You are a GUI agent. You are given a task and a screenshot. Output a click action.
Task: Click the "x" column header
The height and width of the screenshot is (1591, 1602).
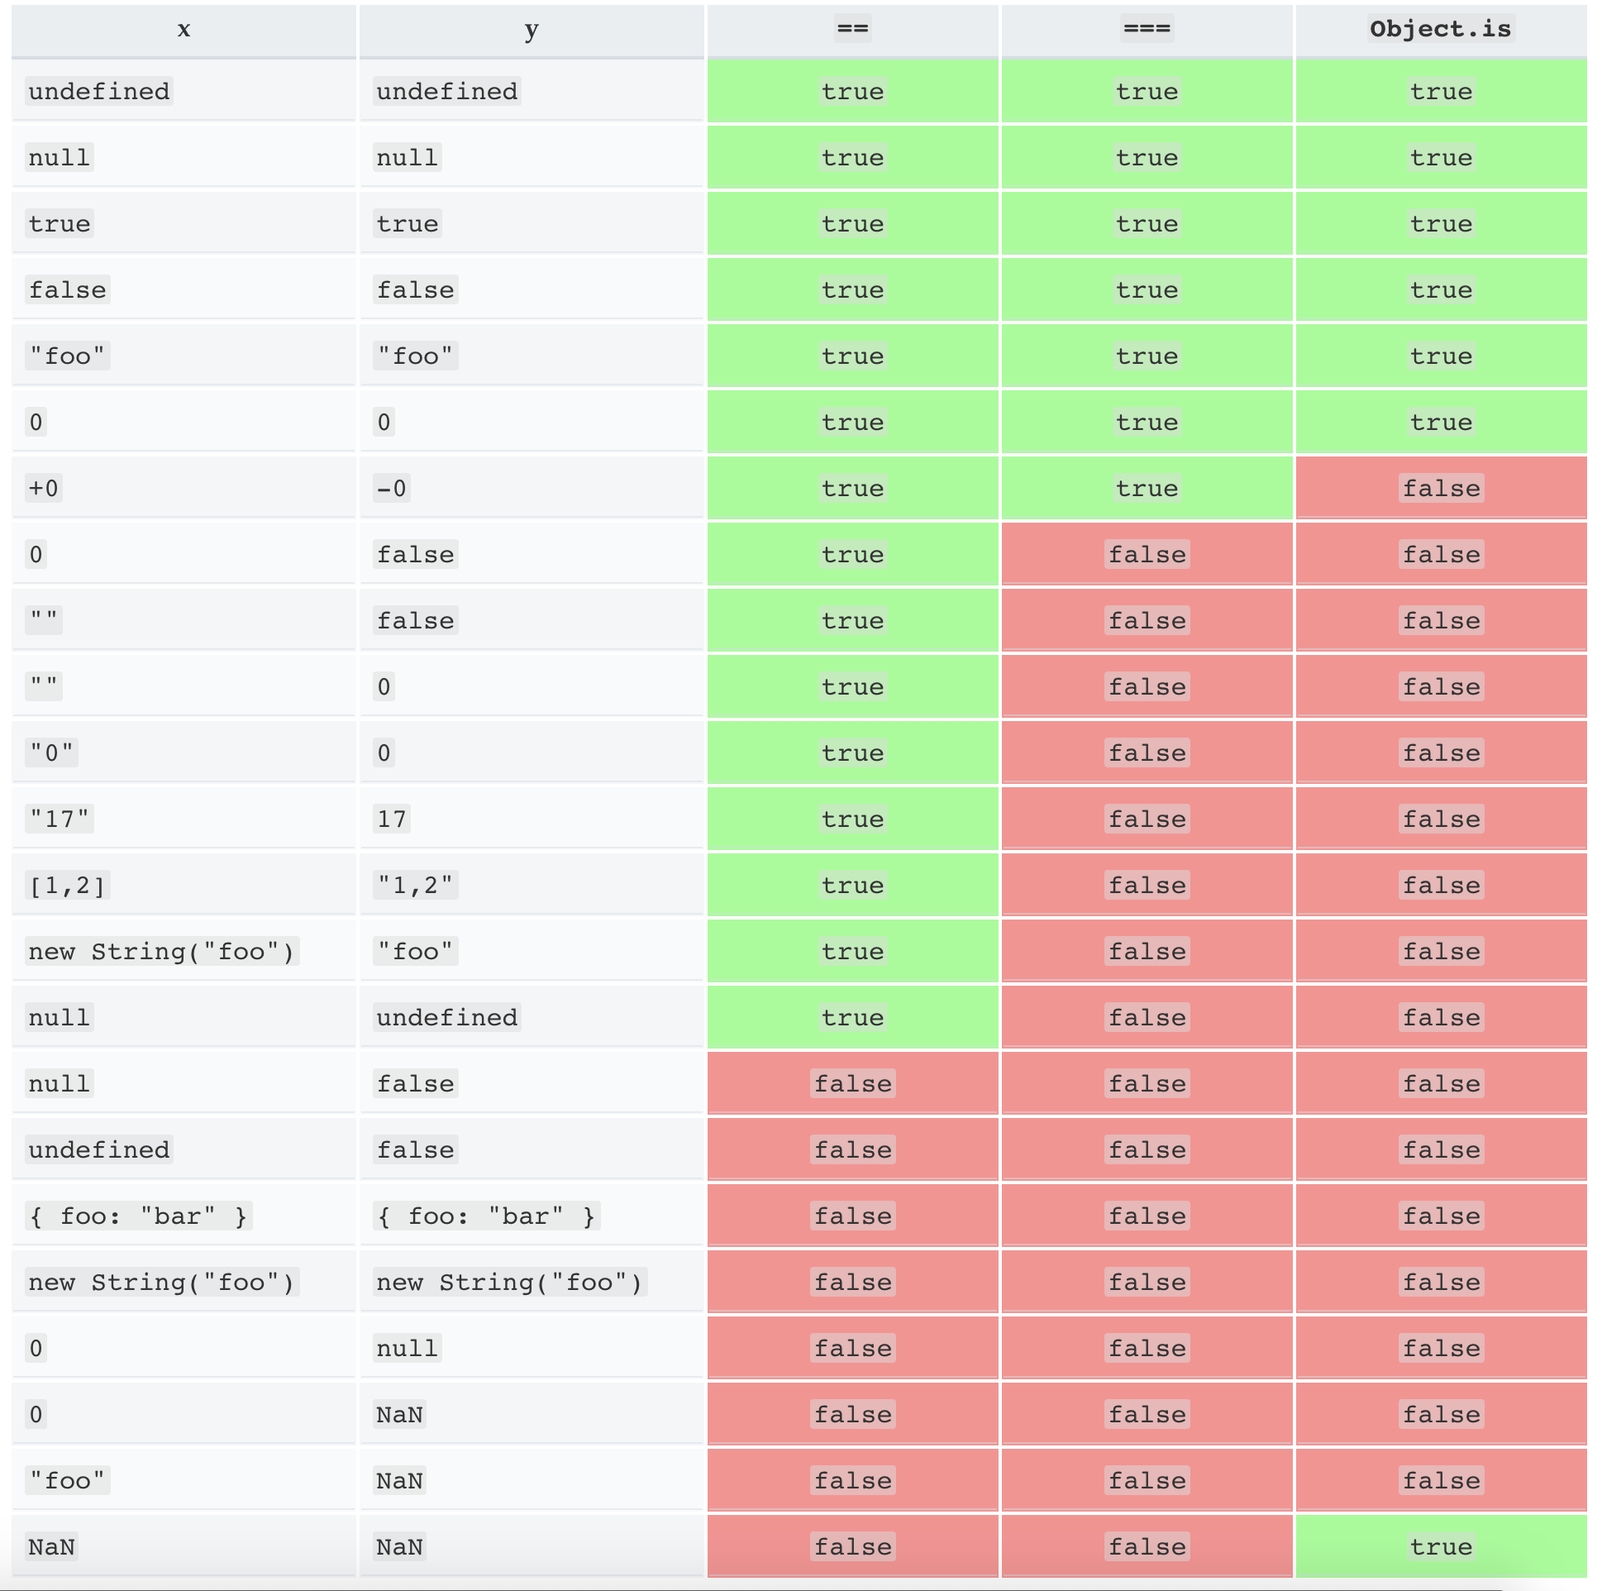pyautogui.click(x=184, y=30)
